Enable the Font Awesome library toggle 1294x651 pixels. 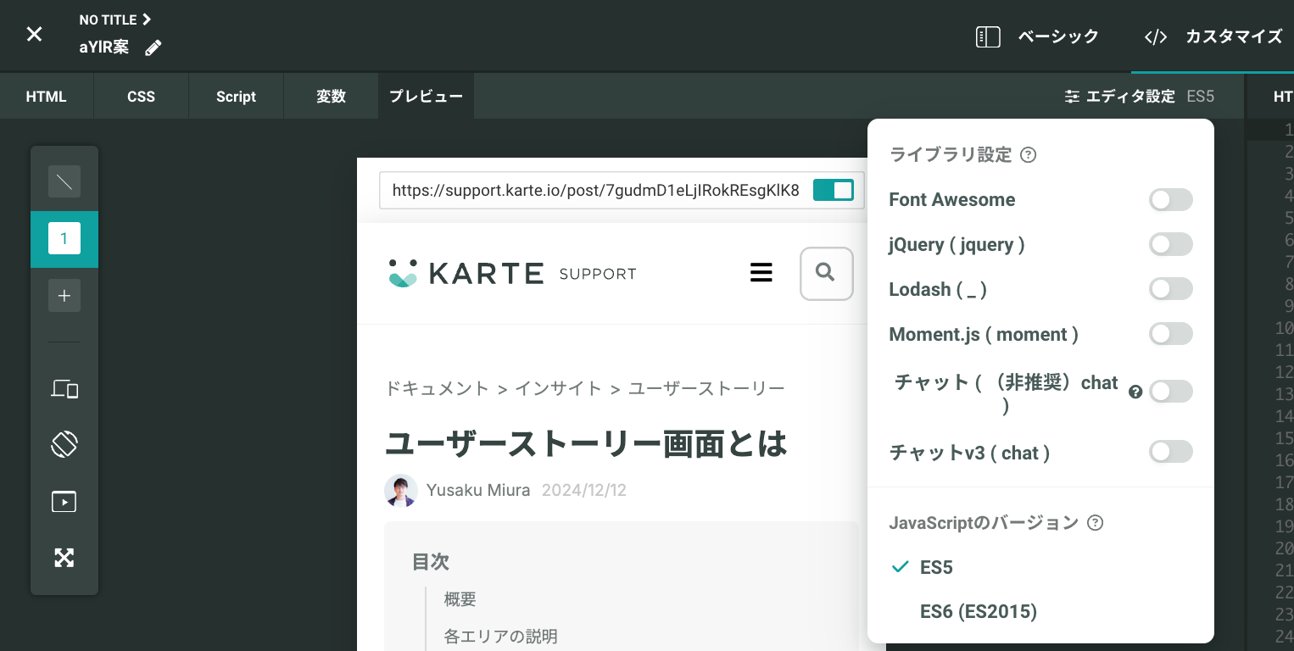[1170, 200]
